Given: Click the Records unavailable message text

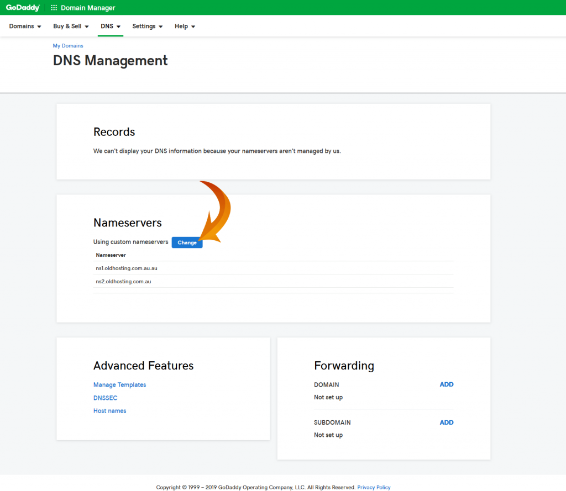Looking at the screenshot, I should (x=217, y=151).
